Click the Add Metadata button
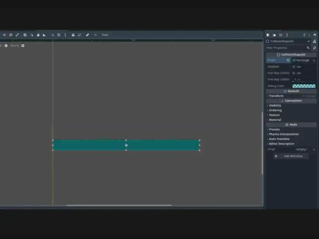This screenshot has height=239, width=319. [x=291, y=156]
